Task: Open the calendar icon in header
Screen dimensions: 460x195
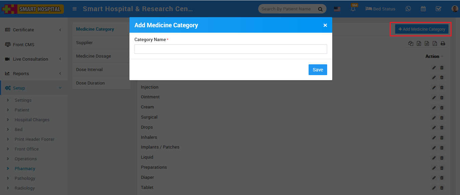Action: [x=423, y=9]
